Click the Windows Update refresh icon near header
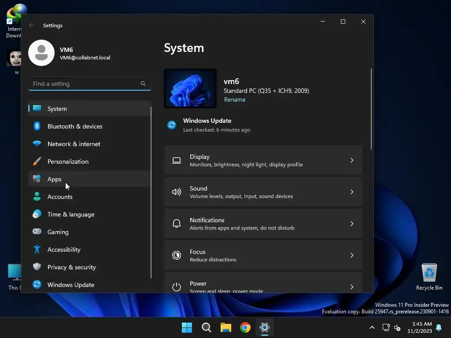451x338 pixels. (172, 125)
